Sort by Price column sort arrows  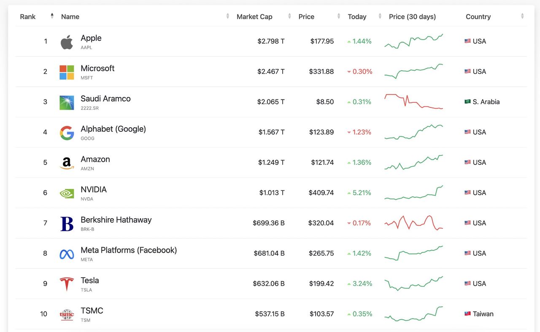(x=339, y=16)
